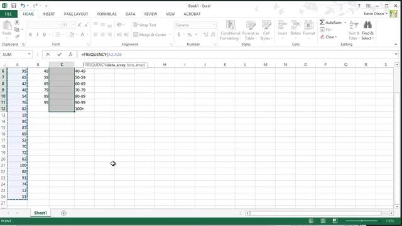Click the horizontal scrollbar right arrow
Viewport: 402px width, 226px height.
(391, 213)
